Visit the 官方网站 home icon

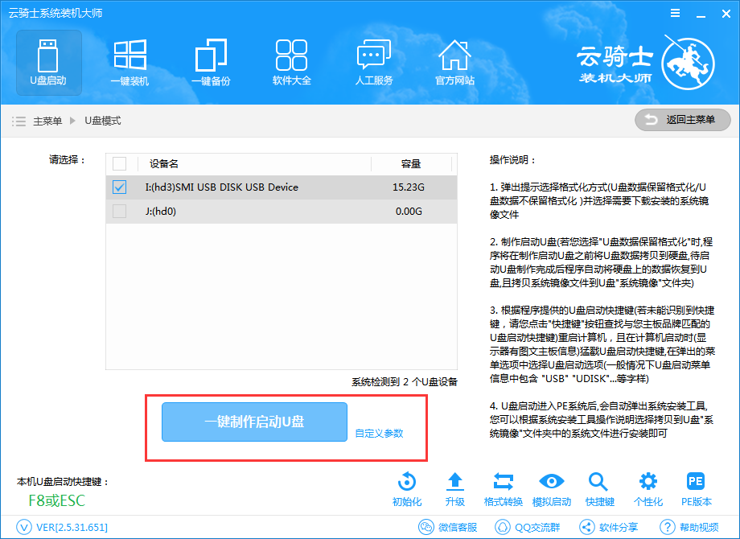(x=454, y=63)
